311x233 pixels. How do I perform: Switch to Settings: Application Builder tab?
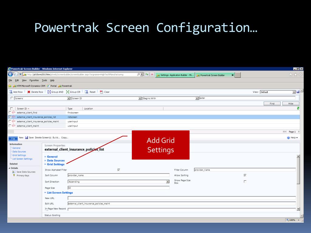[175, 75]
